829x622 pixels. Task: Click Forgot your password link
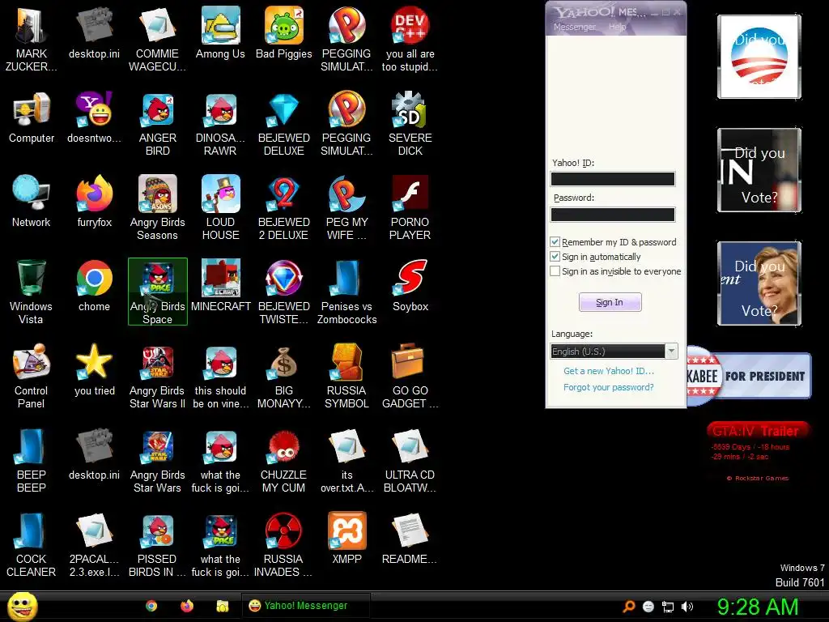[x=609, y=387]
